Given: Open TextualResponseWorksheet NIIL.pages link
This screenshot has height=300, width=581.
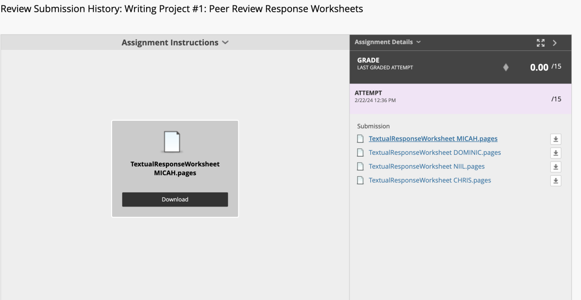Looking at the screenshot, I should click(x=427, y=167).
